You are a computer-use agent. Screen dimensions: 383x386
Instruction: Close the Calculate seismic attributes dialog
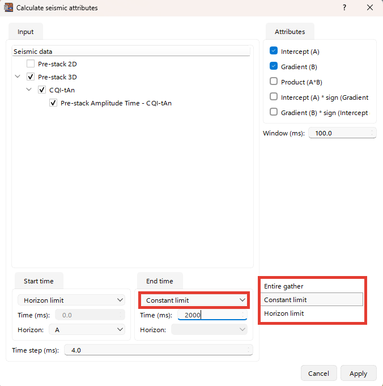(370, 7)
